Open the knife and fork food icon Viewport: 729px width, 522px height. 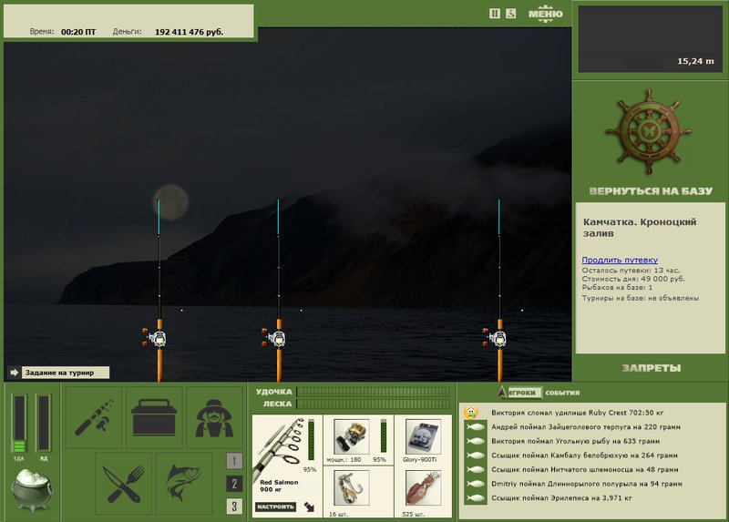(124, 484)
